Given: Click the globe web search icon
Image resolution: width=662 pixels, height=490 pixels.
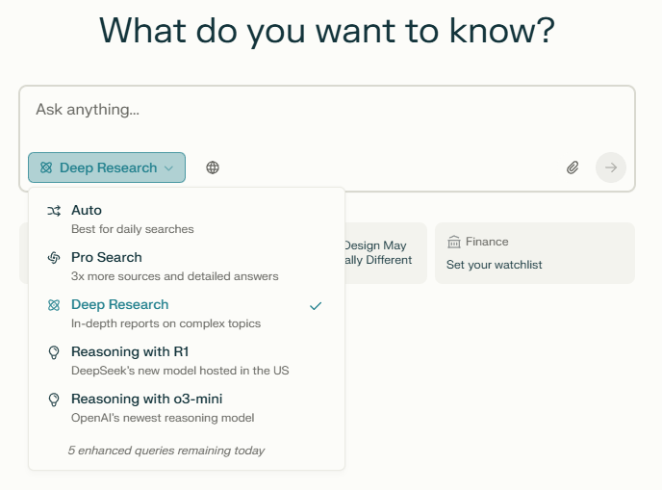Looking at the screenshot, I should click(x=213, y=168).
